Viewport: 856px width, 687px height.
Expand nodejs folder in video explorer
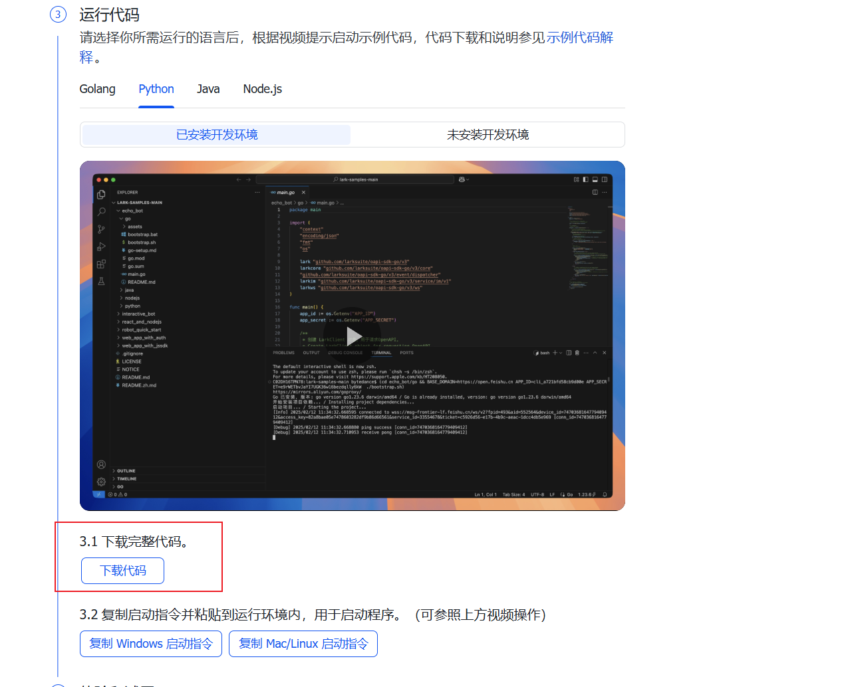(x=131, y=298)
